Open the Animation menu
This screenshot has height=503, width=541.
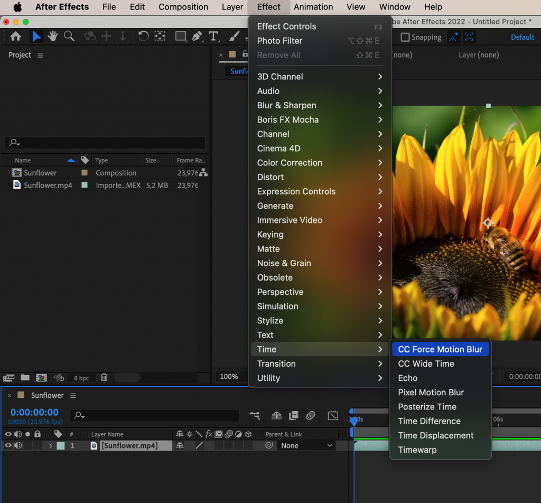(313, 7)
